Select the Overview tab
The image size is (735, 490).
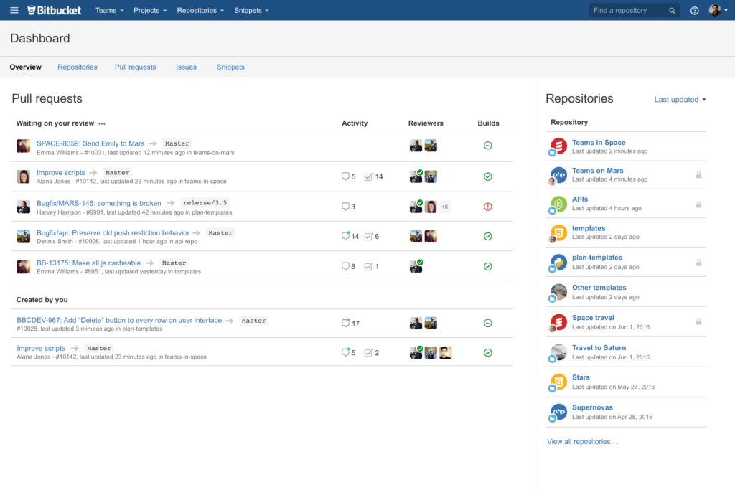click(x=25, y=67)
